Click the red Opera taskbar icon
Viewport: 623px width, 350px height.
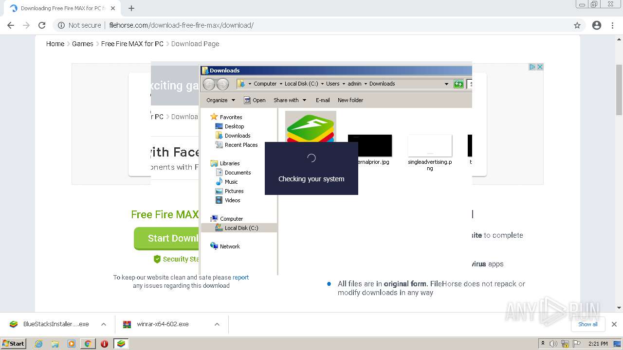[x=104, y=344]
